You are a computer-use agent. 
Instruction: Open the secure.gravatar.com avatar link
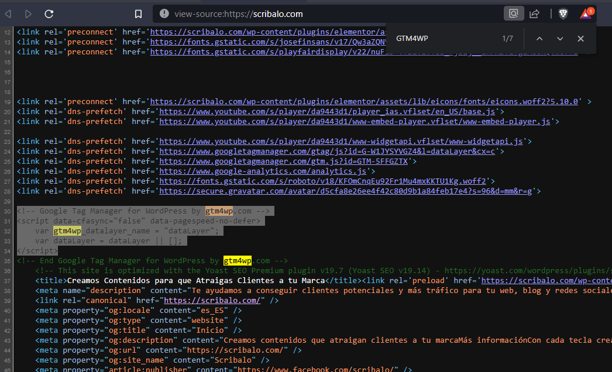[345, 191]
